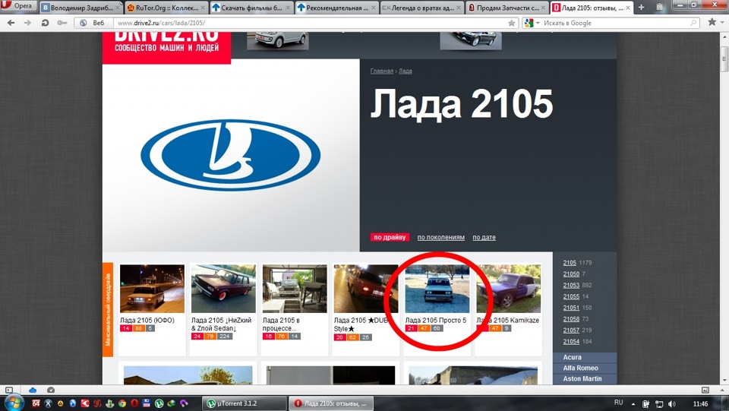
Task: Switch to the RuTor.Org tab
Action: (166, 8)
